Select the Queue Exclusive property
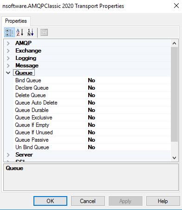This screenshot has width=182, height=210. pos(33,118)
